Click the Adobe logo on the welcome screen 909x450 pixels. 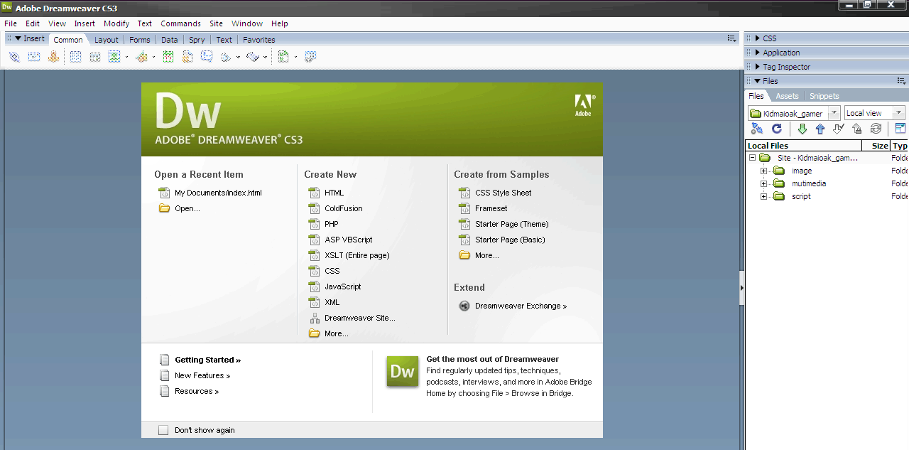tap(583, 105)
